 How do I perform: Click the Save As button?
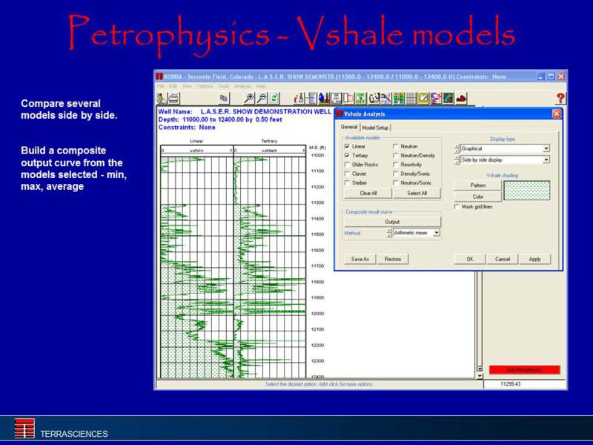point(360,259)
